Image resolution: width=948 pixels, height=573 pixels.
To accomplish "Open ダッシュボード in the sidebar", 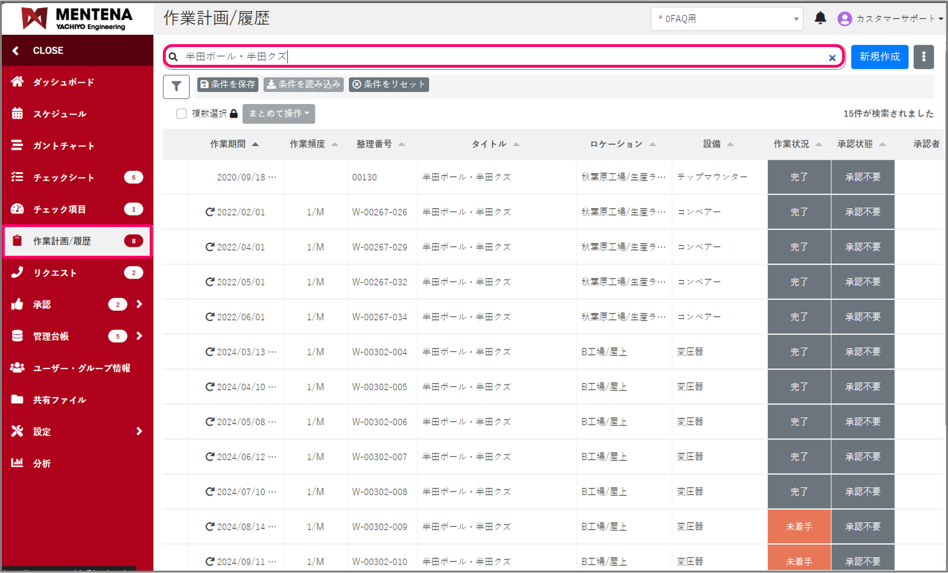I will [64, 82].
